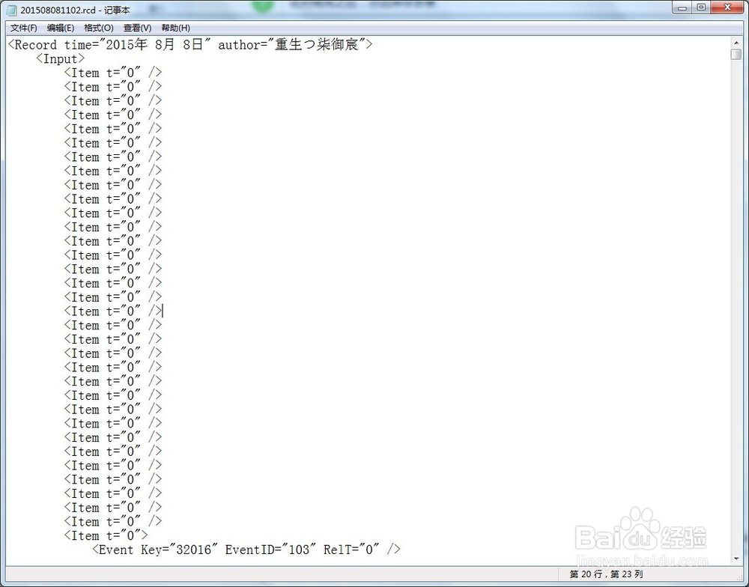Click the scrollbar down arrow
The image size is (749, 587).
(736, 559)
